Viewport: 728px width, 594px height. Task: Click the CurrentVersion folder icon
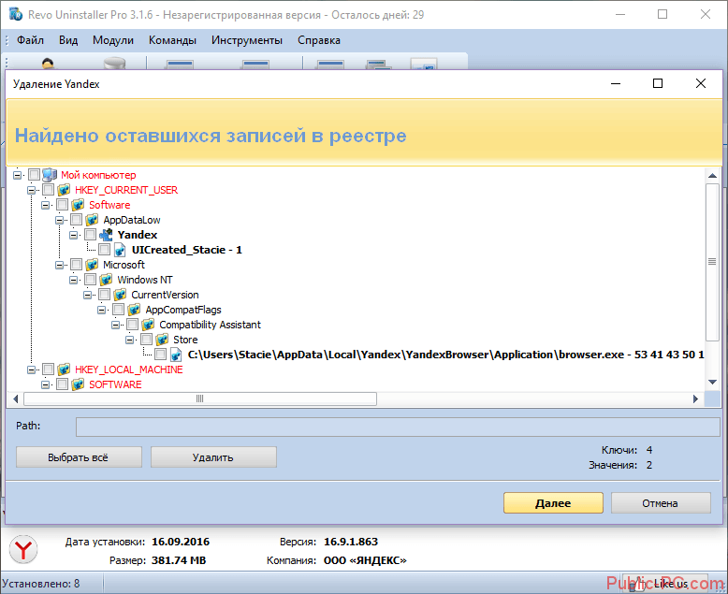pyautogui.click(x=120, y=295)
